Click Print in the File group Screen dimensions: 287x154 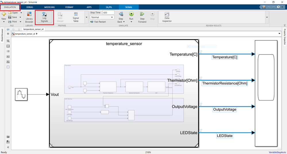(13, 22)
